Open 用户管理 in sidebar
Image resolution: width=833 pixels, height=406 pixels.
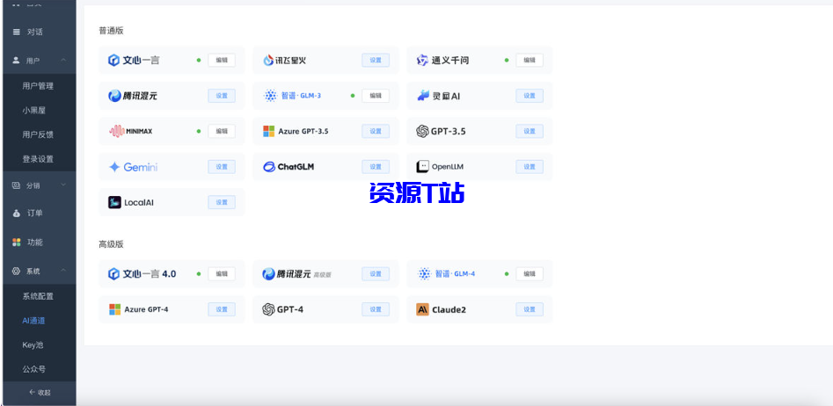click(38, 86)
